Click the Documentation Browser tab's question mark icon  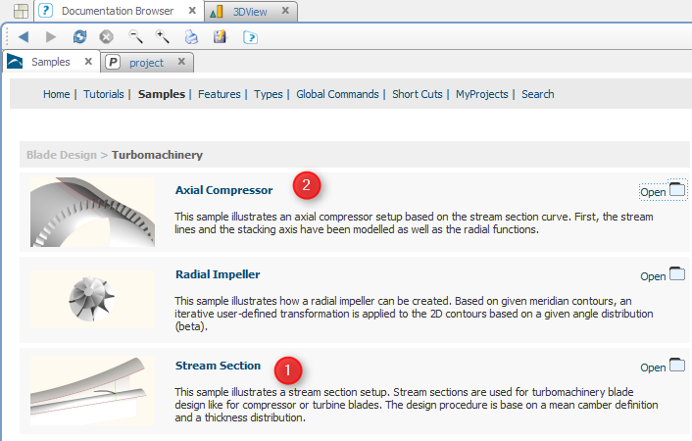(45, 11)
